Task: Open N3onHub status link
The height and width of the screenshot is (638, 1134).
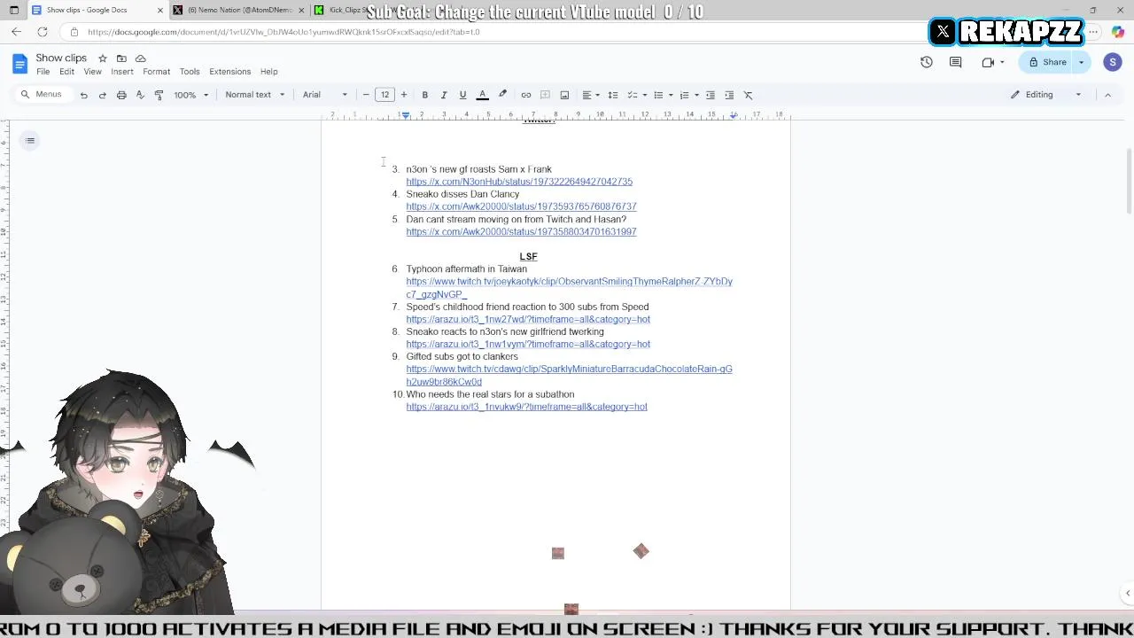Action: pos(519,182)
